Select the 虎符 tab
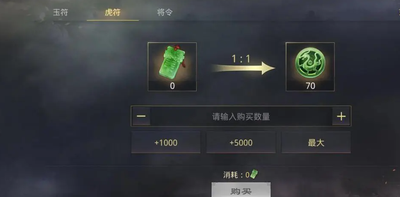 [112, 12]
